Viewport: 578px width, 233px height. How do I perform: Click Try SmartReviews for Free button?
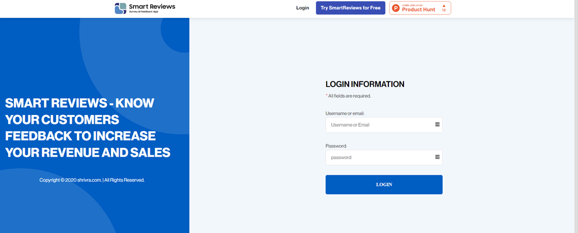350,8
